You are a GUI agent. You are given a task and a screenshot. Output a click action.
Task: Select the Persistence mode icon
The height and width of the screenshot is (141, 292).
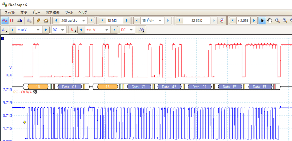tap(12, 21)
